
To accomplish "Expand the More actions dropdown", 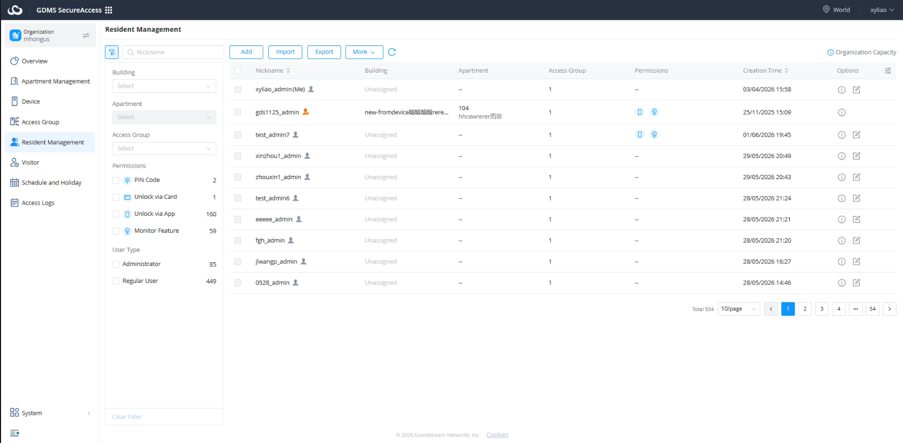I will click(x=364, y=52).
